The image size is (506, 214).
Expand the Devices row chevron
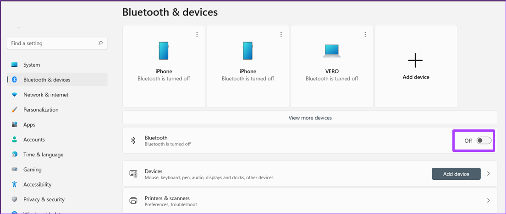(x=488, y=173)
